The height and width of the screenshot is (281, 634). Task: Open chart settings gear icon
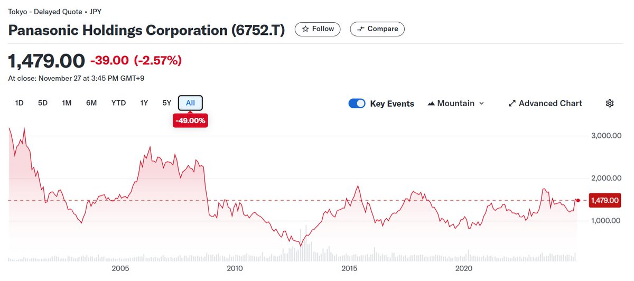click(x=610, y=104)
